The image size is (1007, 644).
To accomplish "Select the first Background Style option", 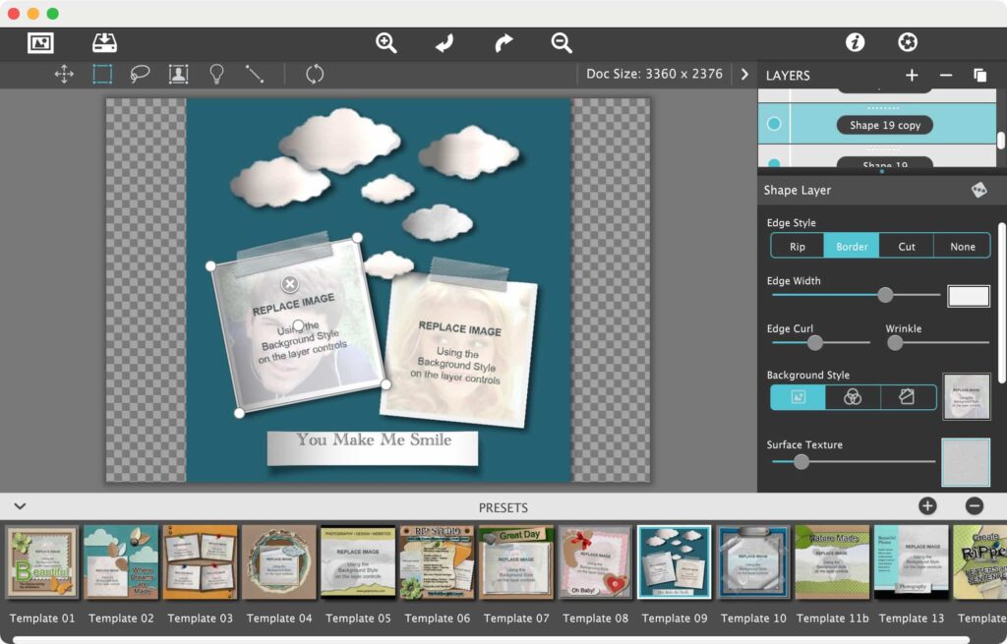I will click(798, 397).
